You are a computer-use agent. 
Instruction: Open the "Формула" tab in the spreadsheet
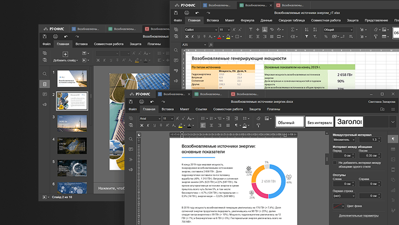pyautogui.click(x=247, y=20)
